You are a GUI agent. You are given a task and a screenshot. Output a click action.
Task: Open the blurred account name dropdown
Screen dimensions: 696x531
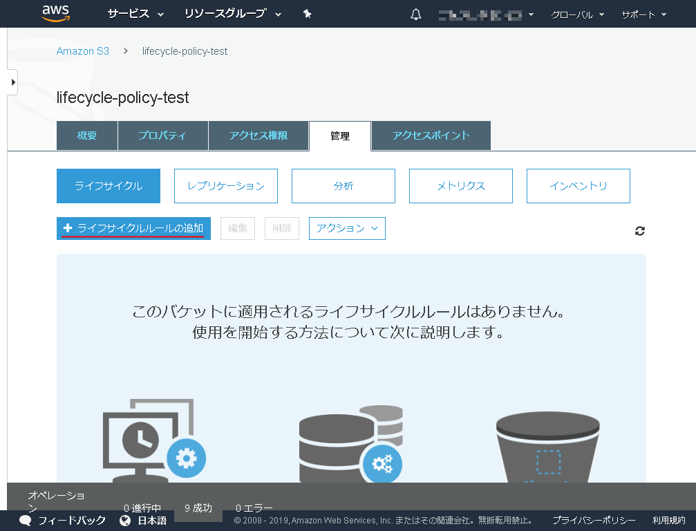click(486, 15)
